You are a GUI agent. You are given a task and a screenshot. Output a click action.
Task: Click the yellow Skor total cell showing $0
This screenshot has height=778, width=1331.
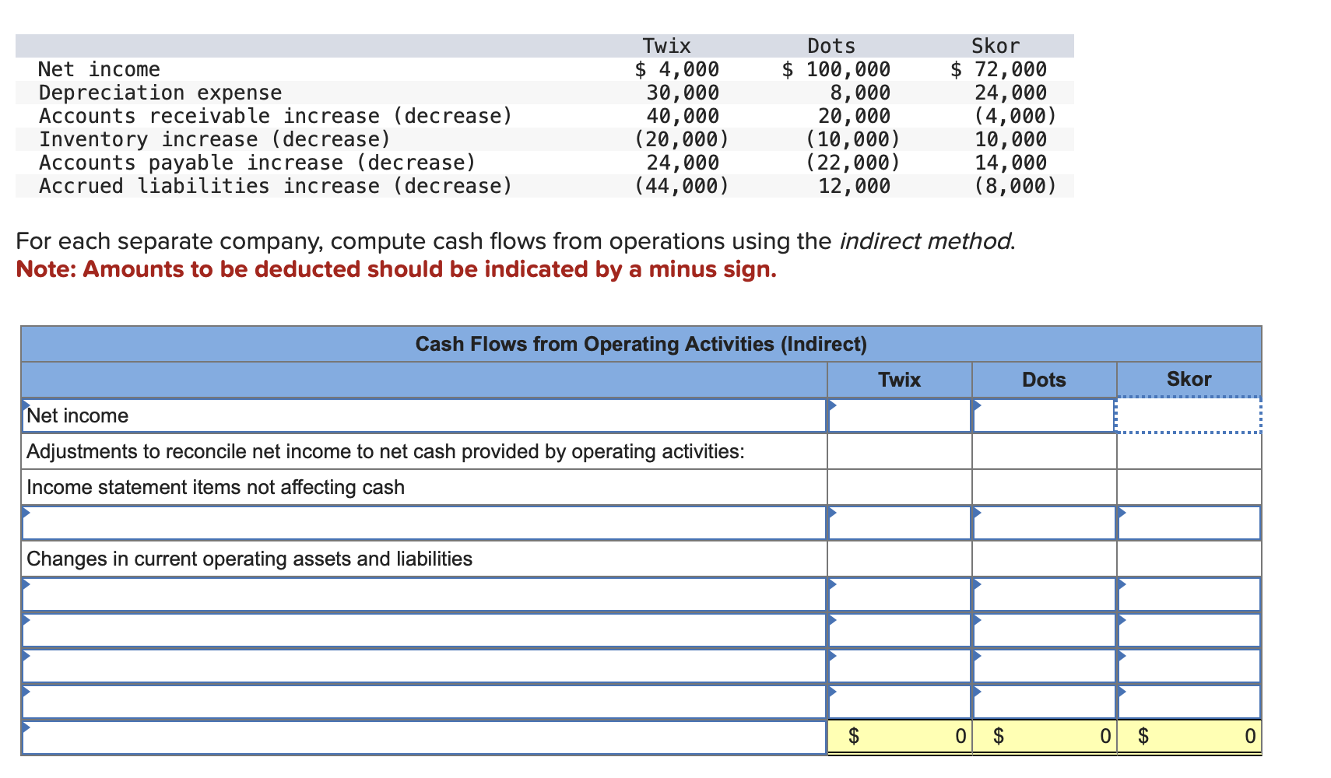pos(1189,734)
